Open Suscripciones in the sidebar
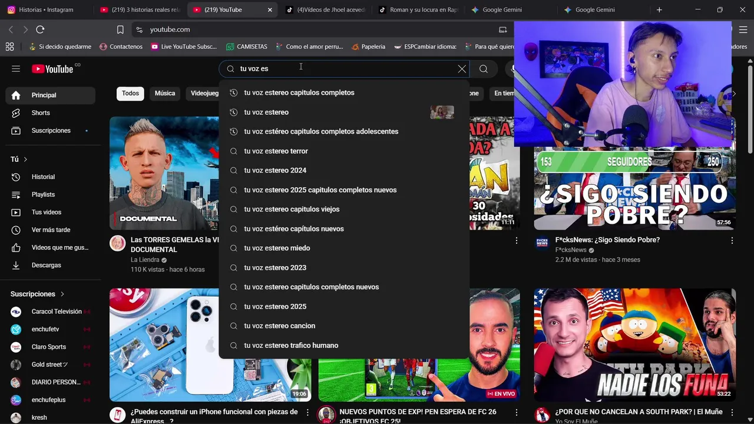 (50, 131)
